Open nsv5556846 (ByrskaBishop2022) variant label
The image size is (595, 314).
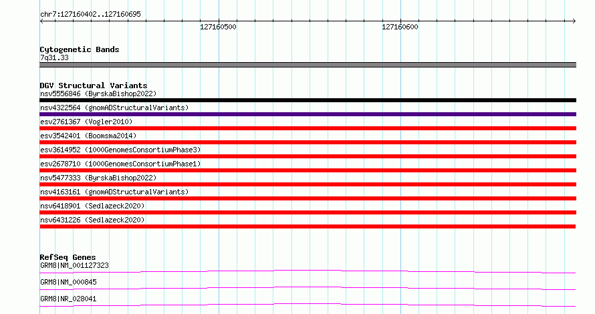click(x=98, y=94)
